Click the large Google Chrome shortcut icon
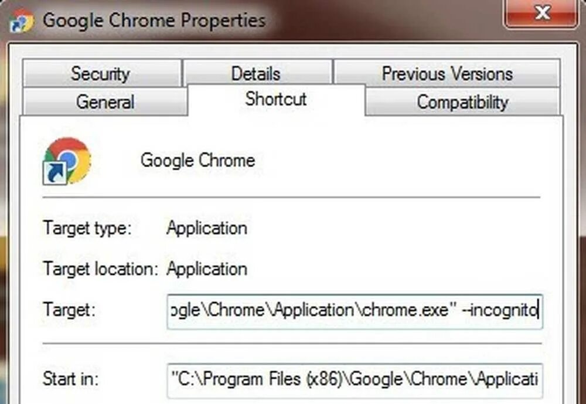The width and height of the screenshot is (586, 404). (x=67, y=160)
